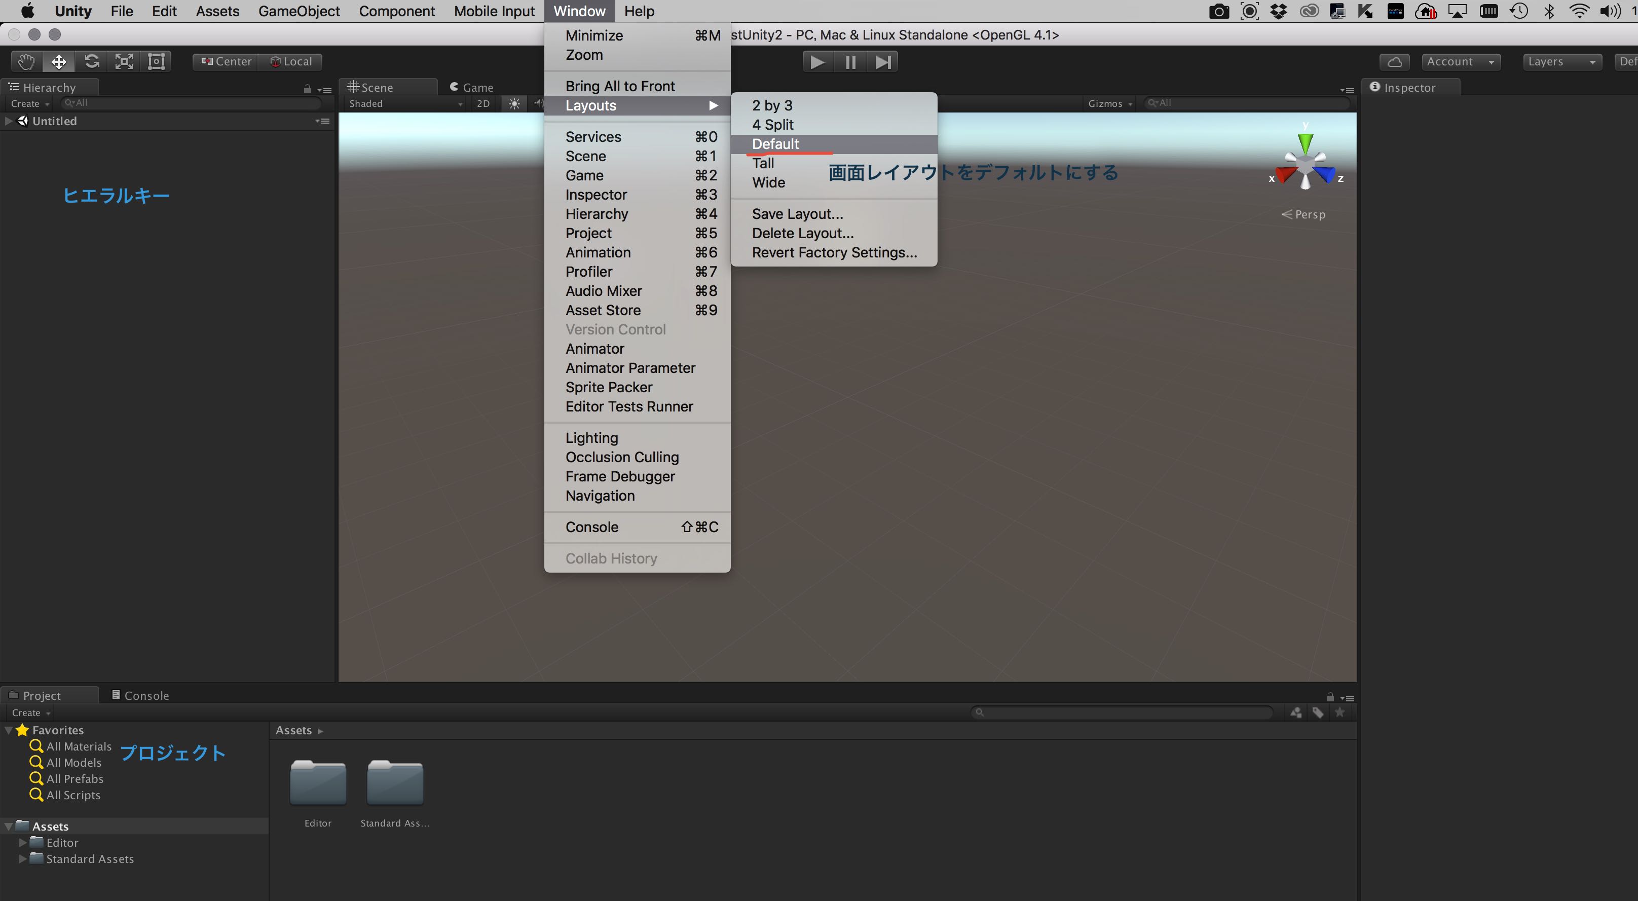The image size is (1638, 901).
Task: Click Search by Type icon in Project
Action: point(1296,713)
